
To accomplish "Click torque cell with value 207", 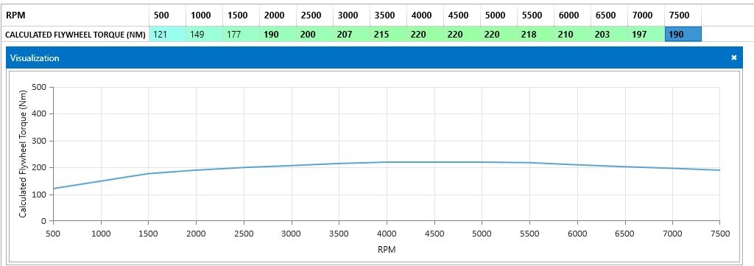I will click(x=352, y=34).
